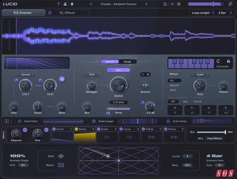Increase Loop Length with right chevron
237x179 pixels.
[x=231, y=13]
